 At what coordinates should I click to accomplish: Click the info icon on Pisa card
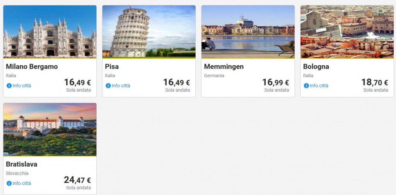[x=108, y=86]
